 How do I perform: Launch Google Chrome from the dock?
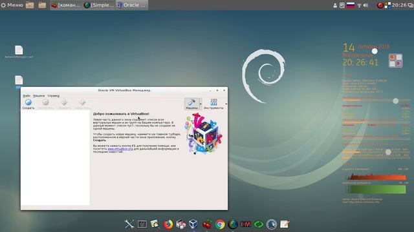coord(220,224)
